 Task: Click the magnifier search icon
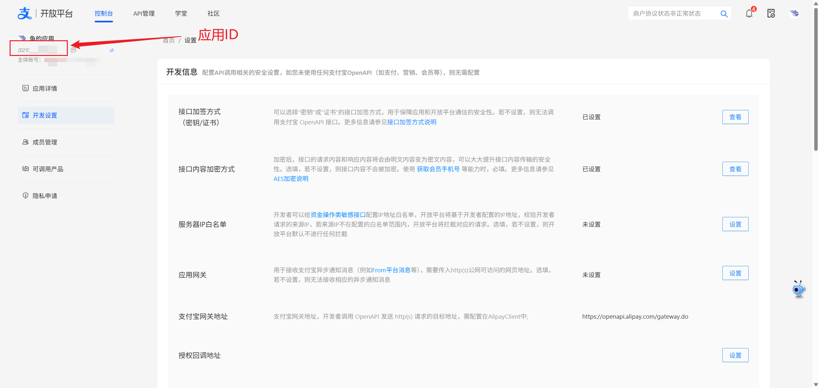[724, 14]
